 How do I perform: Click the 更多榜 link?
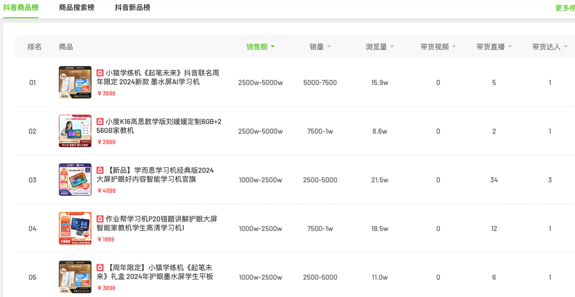tap(565, 8)
